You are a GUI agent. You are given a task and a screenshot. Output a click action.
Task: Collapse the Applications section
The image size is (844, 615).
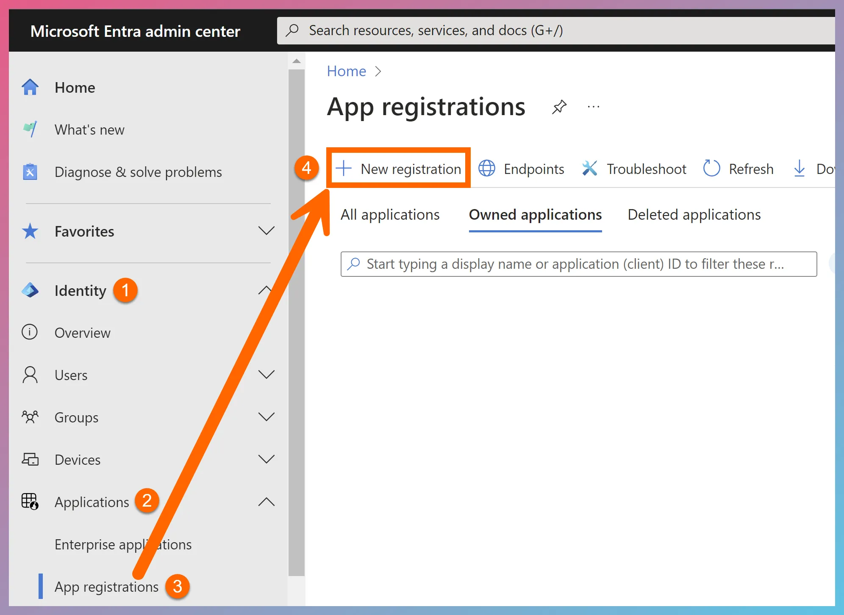tap(267, 502)
